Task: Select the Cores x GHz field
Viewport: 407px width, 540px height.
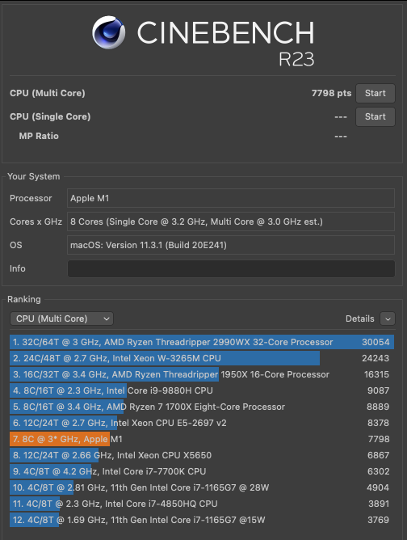Action: (x=231, y=221)
